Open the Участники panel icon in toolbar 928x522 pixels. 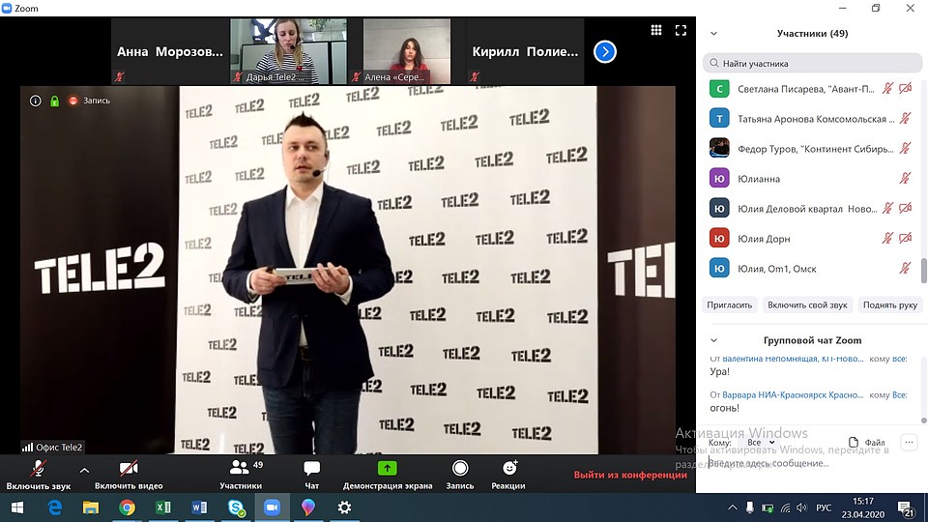pyautogui.click(x=239, y=468)
